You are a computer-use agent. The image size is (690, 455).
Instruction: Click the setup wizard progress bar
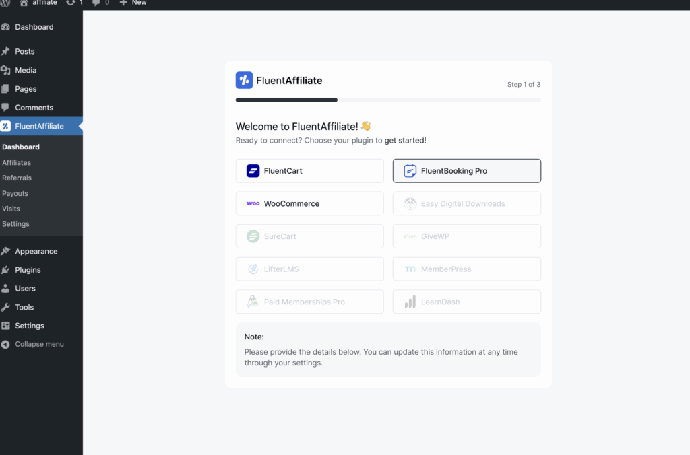(x=388, y=100)
